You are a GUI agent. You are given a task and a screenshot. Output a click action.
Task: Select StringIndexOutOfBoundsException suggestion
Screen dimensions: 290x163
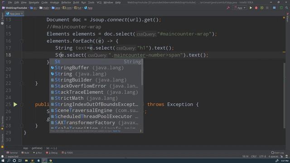96,105
